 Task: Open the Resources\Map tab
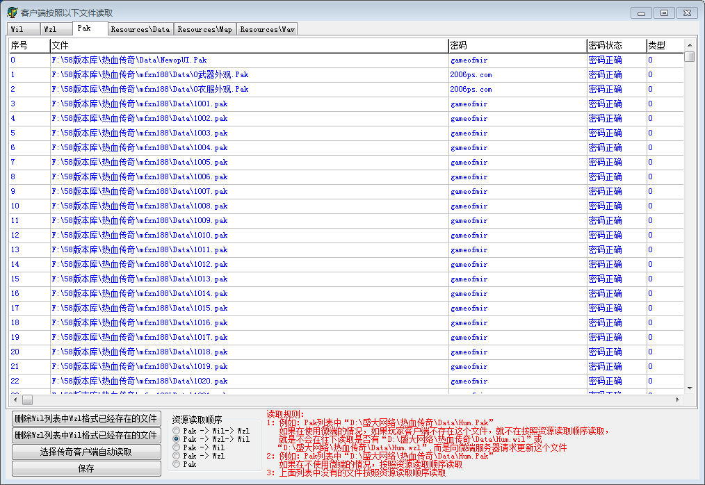pos(204,29)
